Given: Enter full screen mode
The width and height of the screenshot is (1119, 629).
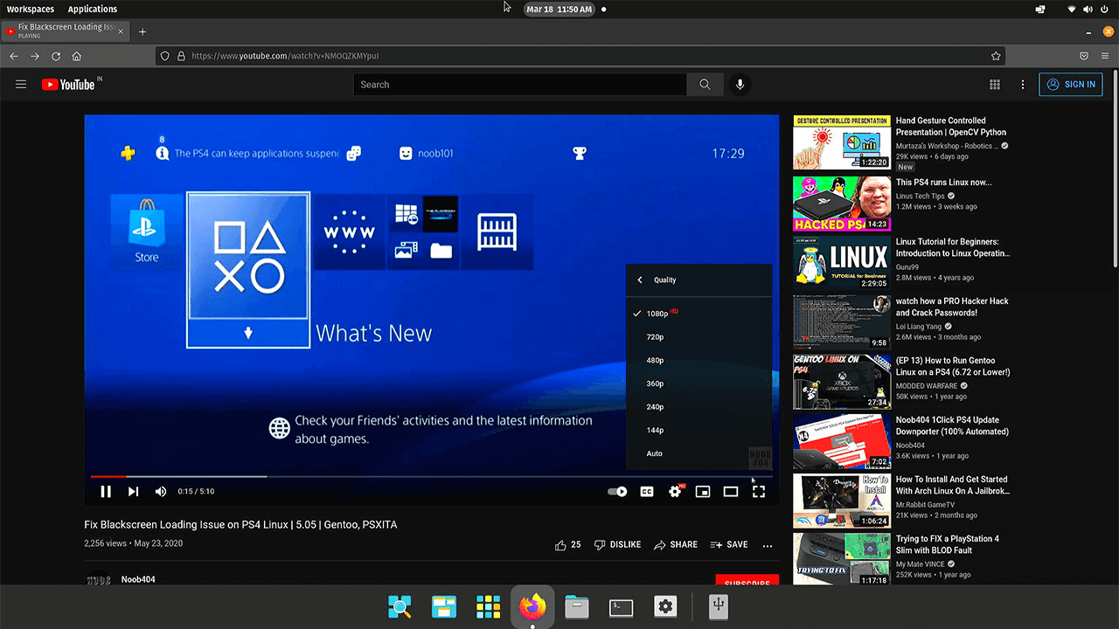Looking at the screenshot, I should (x=759, y=492).
